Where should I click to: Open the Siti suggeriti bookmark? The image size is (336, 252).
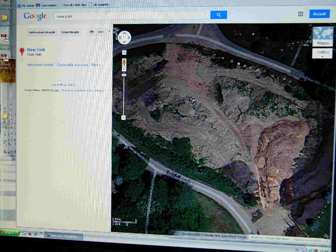[99, 5]
